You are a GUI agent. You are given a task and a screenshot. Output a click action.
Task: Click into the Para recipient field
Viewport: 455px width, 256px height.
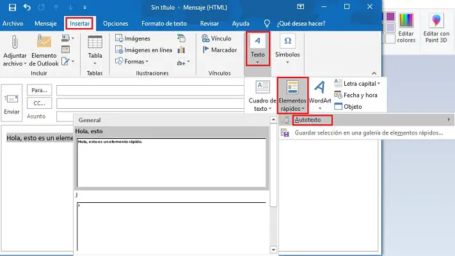tap(150, 90)
